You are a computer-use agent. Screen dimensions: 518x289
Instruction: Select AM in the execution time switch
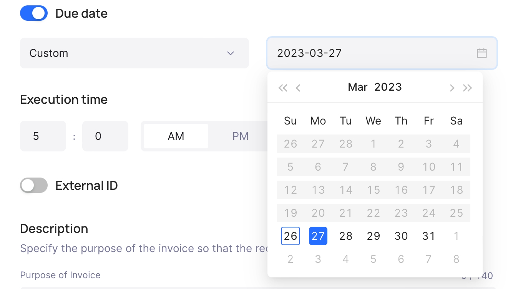[x=176, y=136]
